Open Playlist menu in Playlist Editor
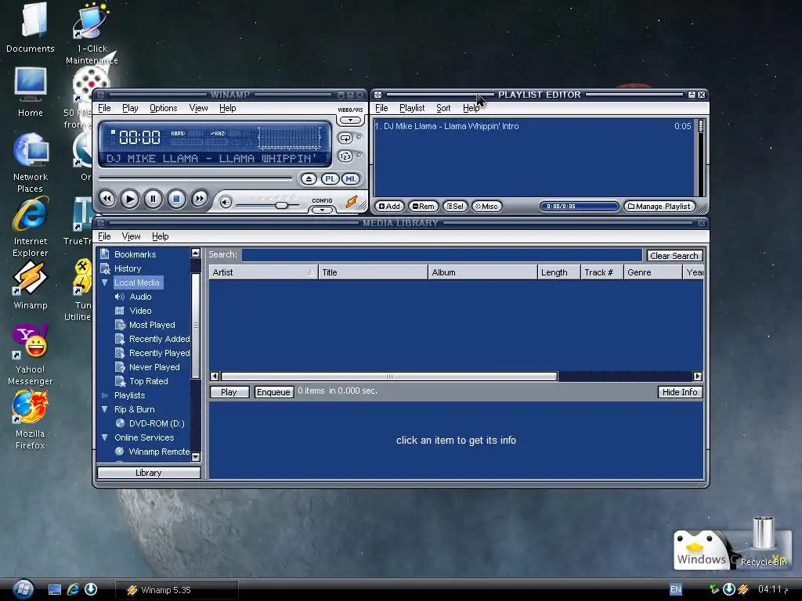The height and width of the screenshot is (601, 802). (x=412, y=108)
